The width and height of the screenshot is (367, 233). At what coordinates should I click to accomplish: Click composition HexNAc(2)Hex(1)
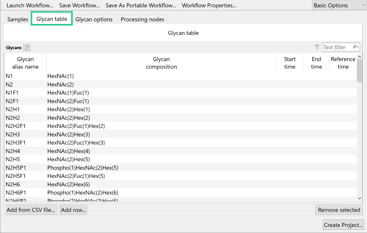pyautogui.click(x=69, y=109)
